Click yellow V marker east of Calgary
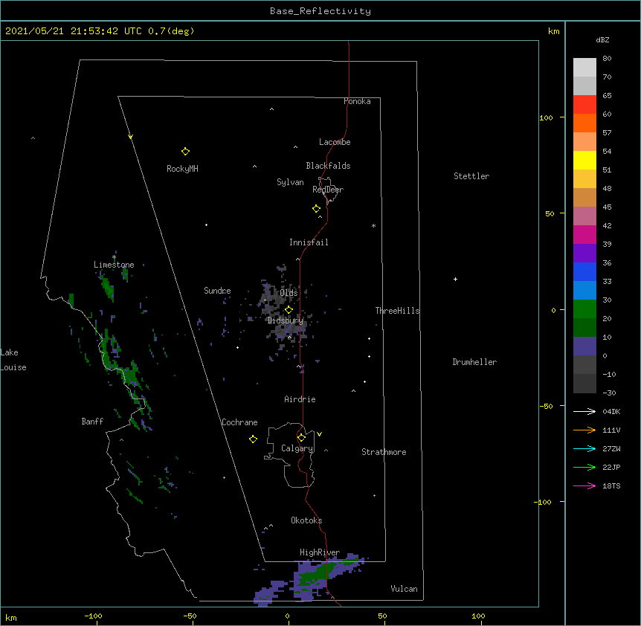Viewport: 641px width, 626px height. [x=319, y=434]
